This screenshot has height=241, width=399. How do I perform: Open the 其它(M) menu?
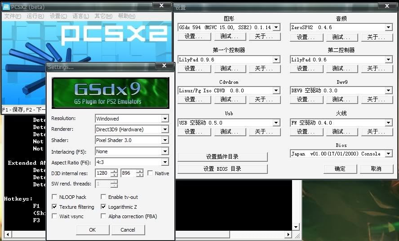coord(103,16)
